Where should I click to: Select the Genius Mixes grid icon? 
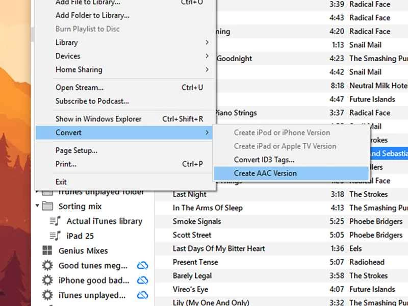(x=47, y=250)
